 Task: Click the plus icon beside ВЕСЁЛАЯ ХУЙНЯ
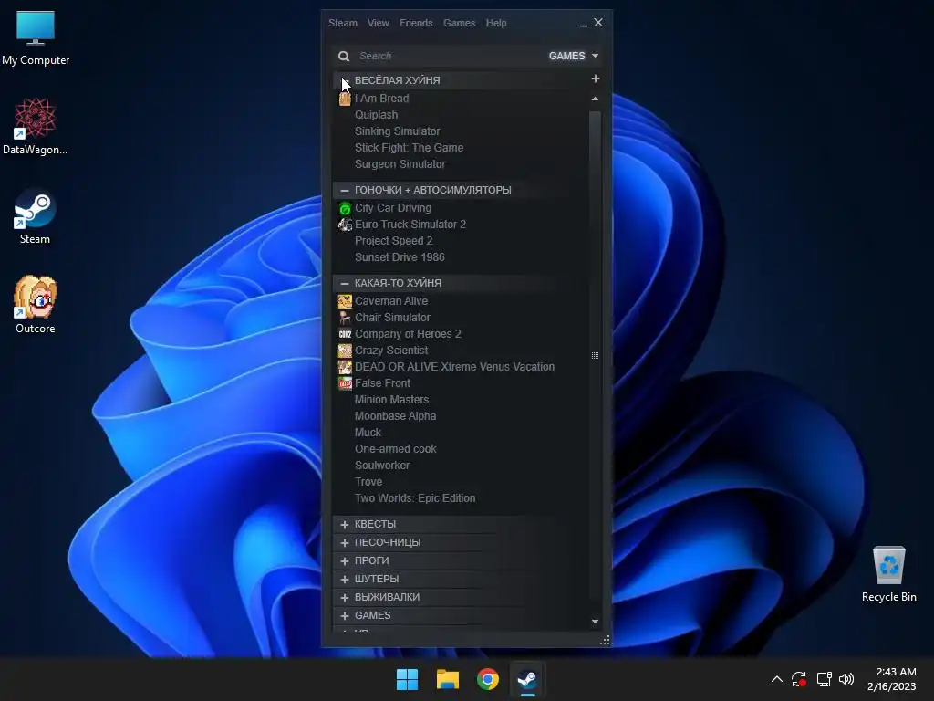coord(595,78)
